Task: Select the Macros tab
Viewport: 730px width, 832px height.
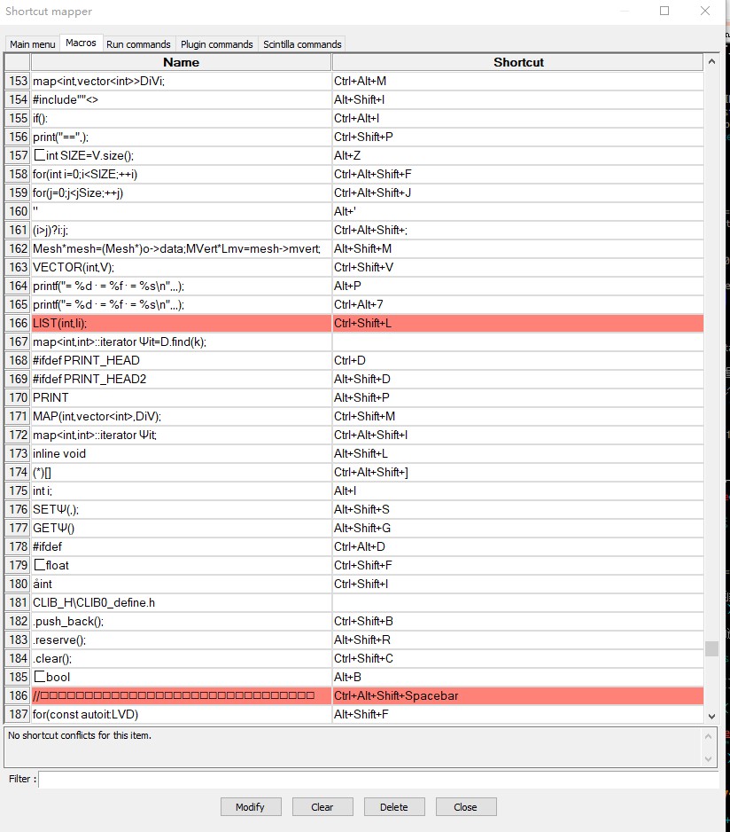Action: [81, 43]
